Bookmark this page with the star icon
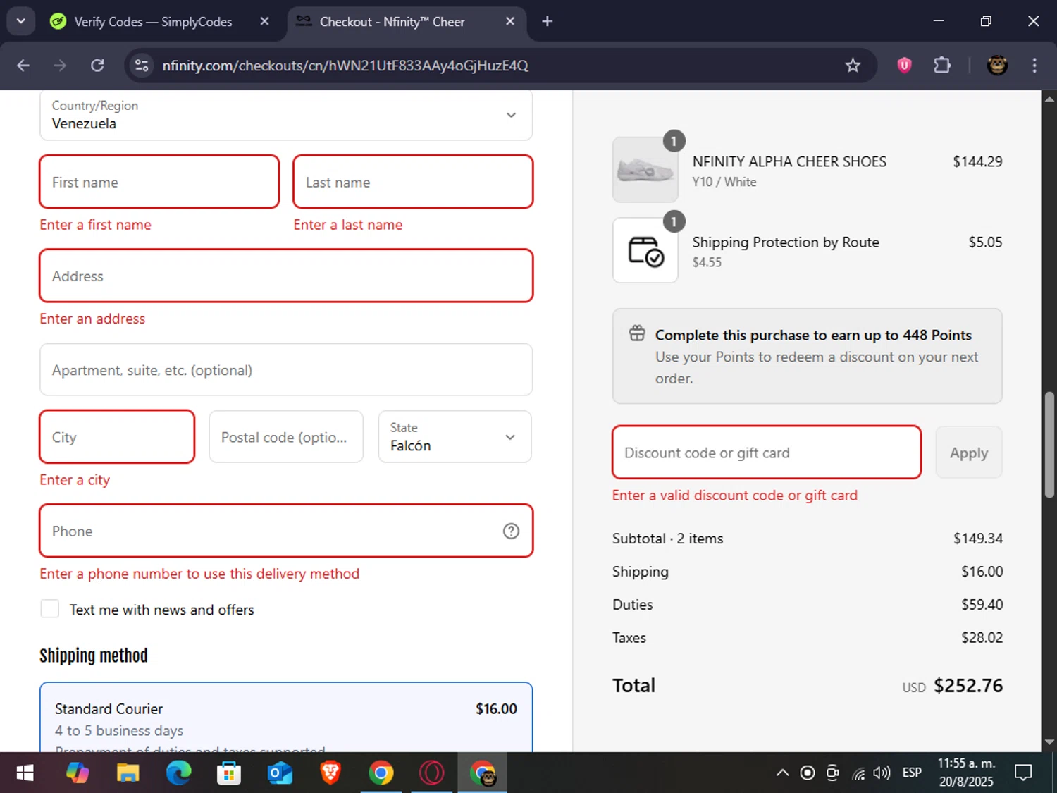The image size is (1057, 793). tap(853, 66)
